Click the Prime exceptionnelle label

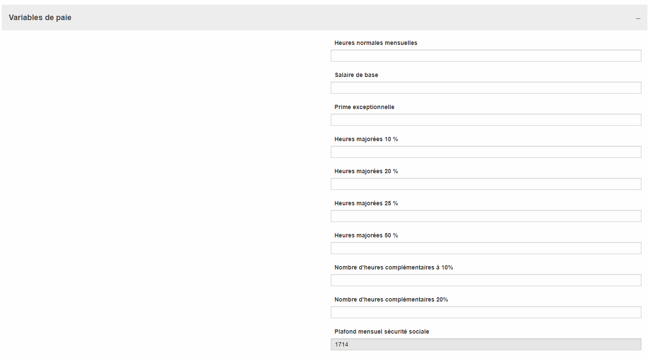click(364, 107)
